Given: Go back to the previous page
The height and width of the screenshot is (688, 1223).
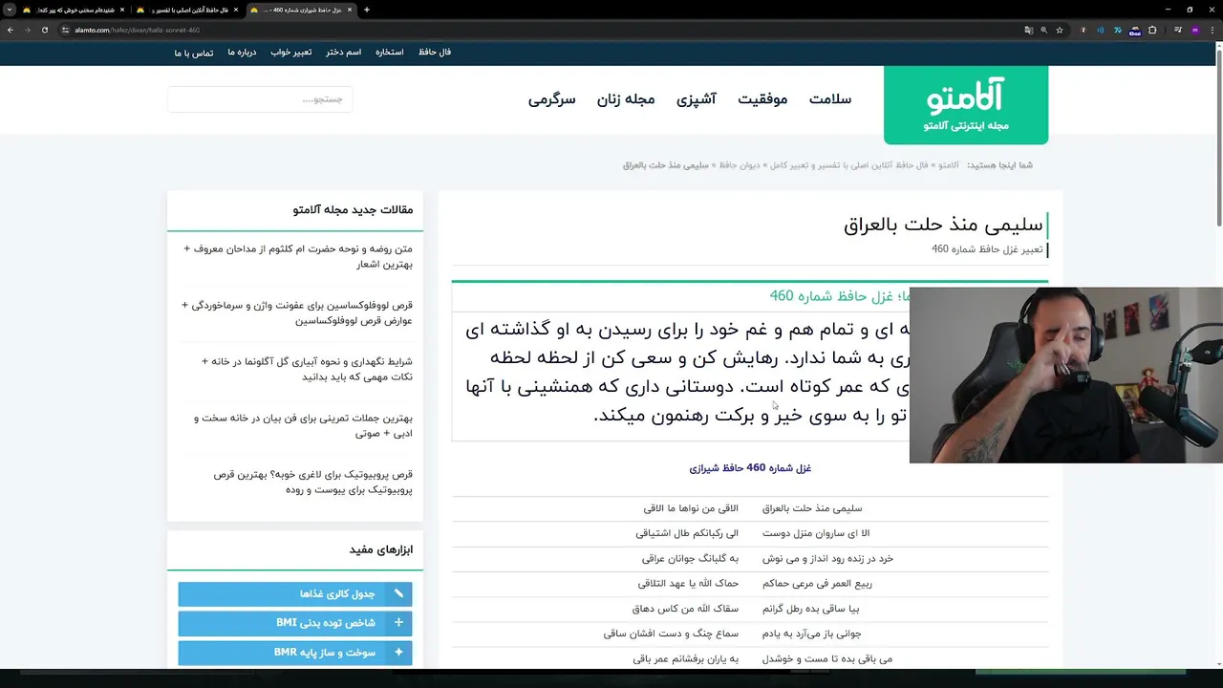Looking at the screenshot, I should pyautogui.click(x=10, y=30).
